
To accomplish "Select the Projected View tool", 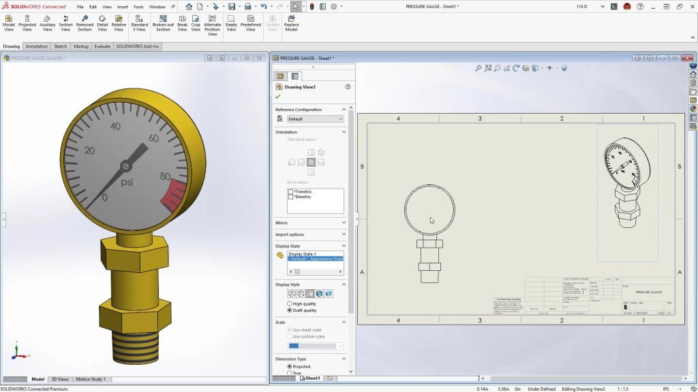I will [27, 23].
